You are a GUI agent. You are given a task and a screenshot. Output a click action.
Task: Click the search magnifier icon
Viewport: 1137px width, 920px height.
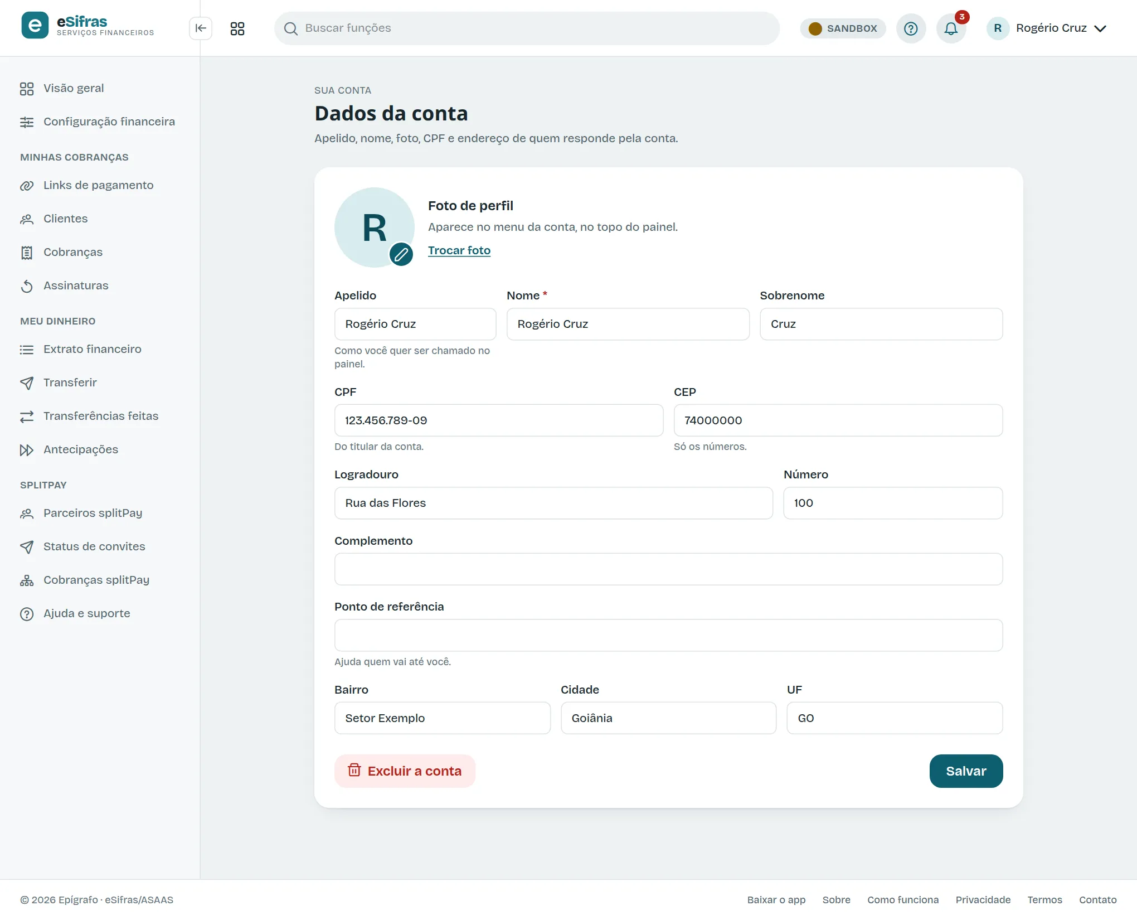point(291,28)
